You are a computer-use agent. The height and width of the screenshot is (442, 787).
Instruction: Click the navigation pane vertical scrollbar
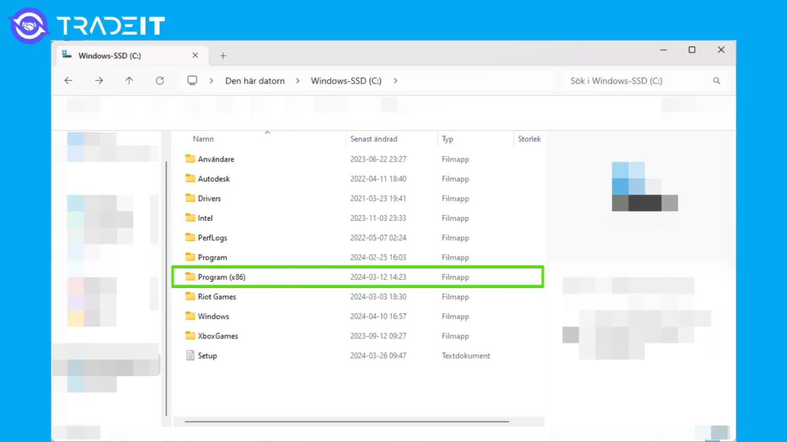click(167, 288)
